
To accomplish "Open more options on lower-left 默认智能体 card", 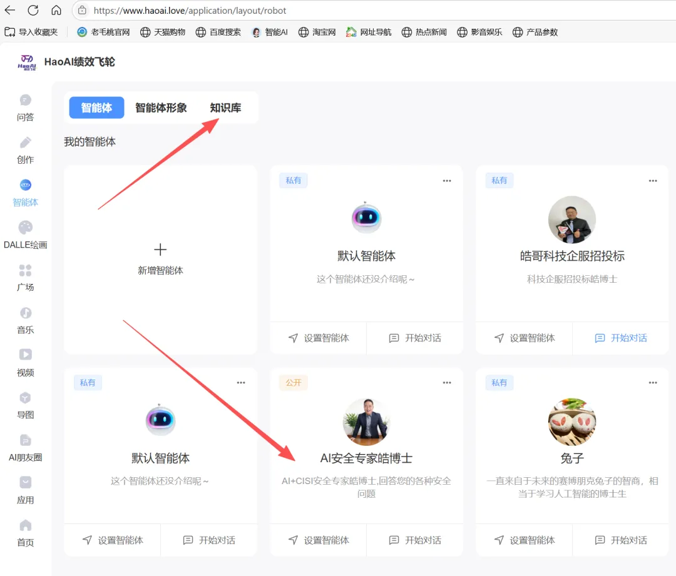I will click(240, 383).
